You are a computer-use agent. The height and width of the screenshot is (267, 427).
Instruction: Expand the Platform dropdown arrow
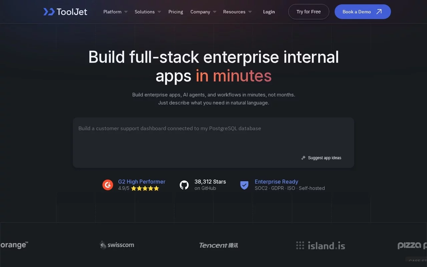coord(126,12)
